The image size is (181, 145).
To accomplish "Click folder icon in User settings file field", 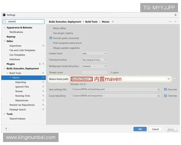I will point(159,89).
